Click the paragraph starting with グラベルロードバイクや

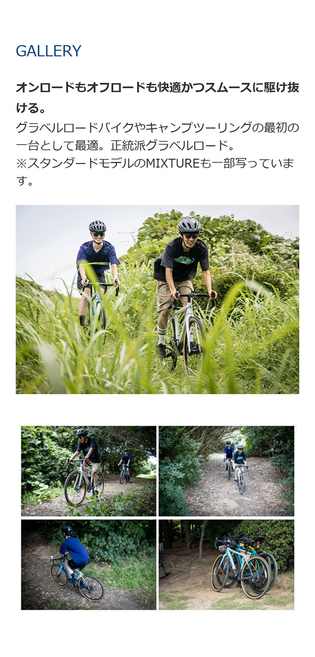pos(157,136)
